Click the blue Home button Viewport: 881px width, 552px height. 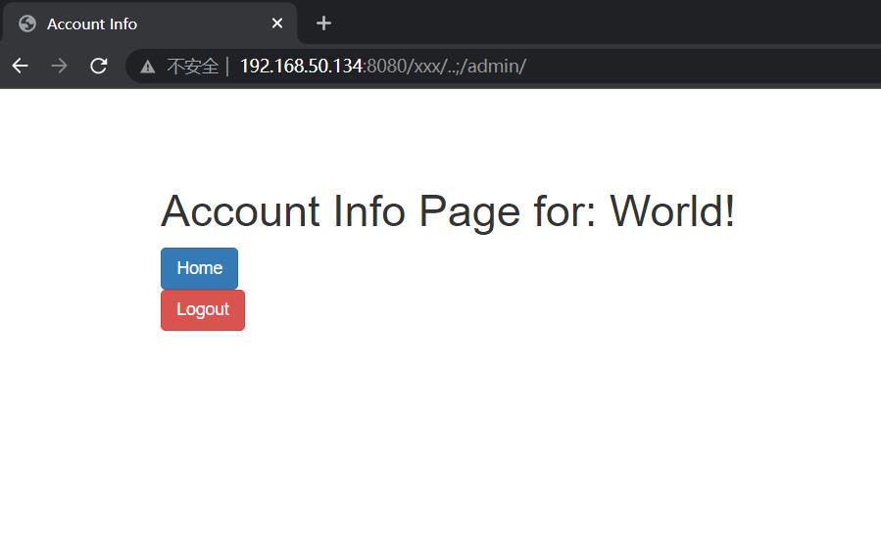point(200,268)
